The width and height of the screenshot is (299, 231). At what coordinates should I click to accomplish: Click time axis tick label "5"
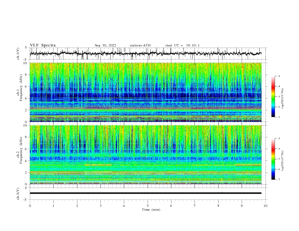coord(148,206)
